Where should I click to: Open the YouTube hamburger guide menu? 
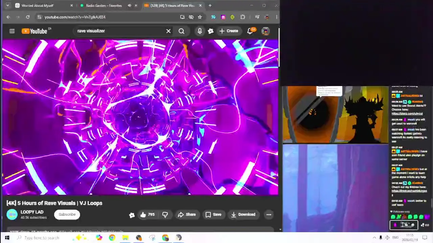tap(12, 31)
